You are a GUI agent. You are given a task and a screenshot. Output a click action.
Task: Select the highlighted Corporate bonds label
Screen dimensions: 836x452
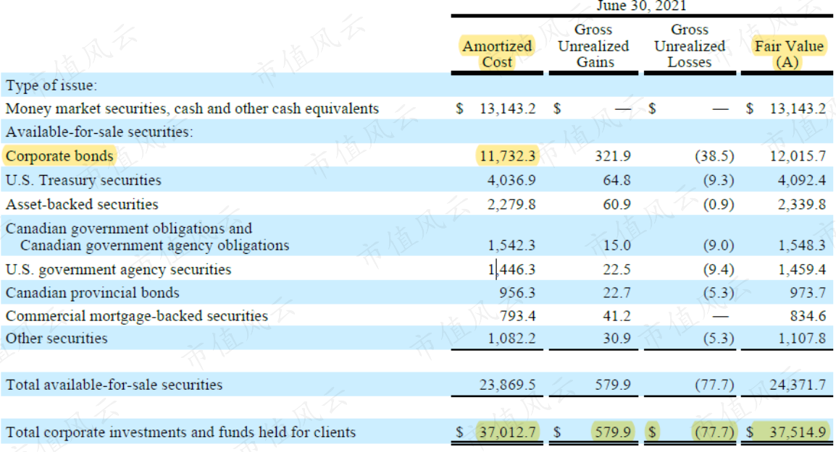point(59,156)
